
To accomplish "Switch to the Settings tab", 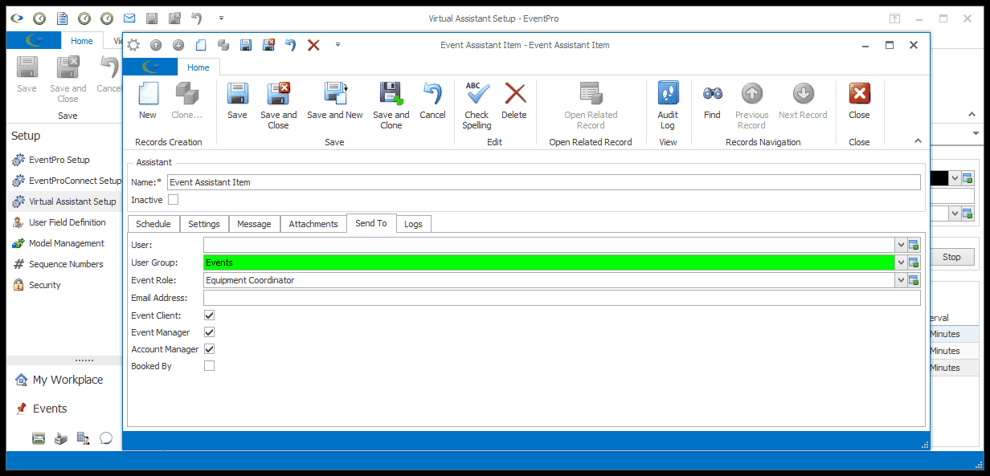I will (x=204, y=224).
